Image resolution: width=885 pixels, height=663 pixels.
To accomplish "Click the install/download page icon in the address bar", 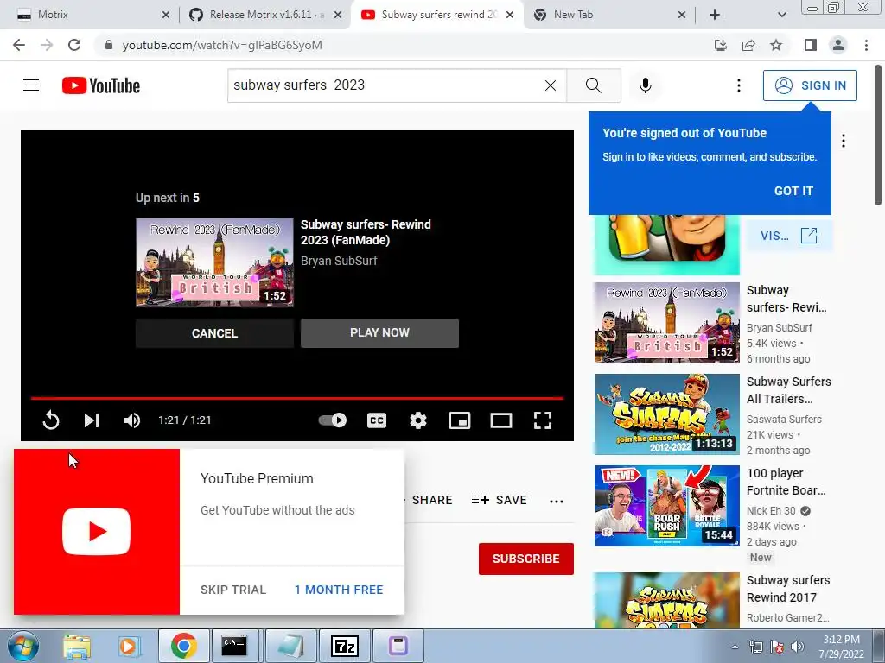I will 721,45.
